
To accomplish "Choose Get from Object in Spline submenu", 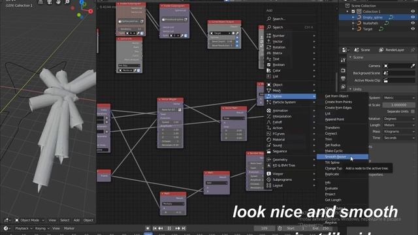I will [342, 96].
